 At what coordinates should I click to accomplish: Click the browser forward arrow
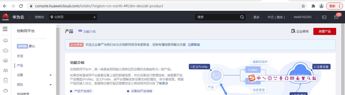tap(13, 6)
